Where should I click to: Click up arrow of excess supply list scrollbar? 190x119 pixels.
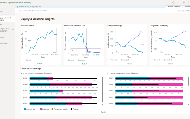click(x=188, y=76)
